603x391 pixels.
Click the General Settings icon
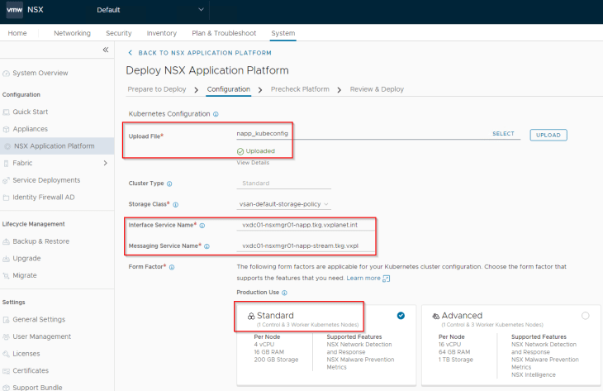click(x=6, y=320)
